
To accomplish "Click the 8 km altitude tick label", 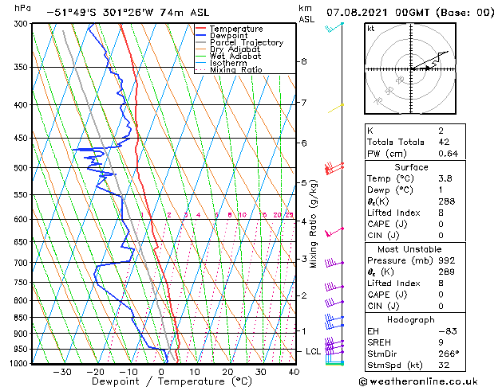I will pos(304,61).
